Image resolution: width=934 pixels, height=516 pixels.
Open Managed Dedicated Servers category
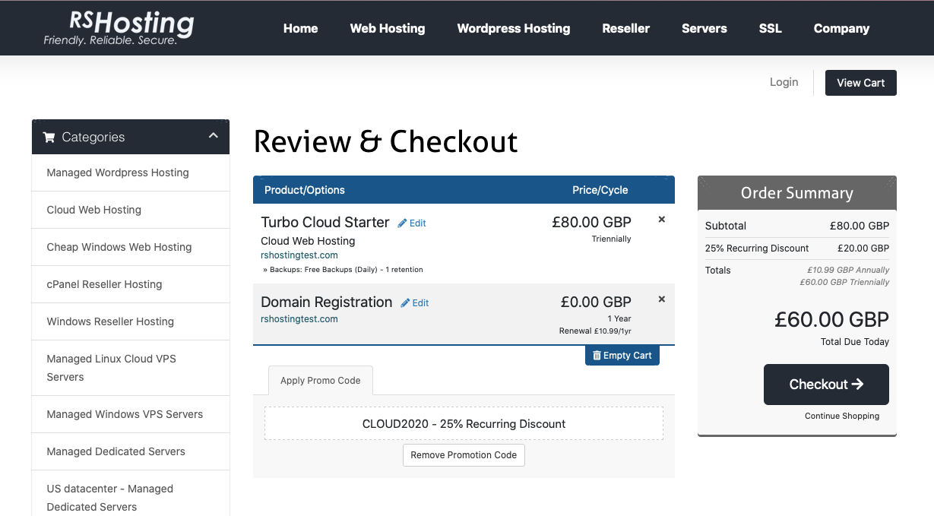click(131, 451)
